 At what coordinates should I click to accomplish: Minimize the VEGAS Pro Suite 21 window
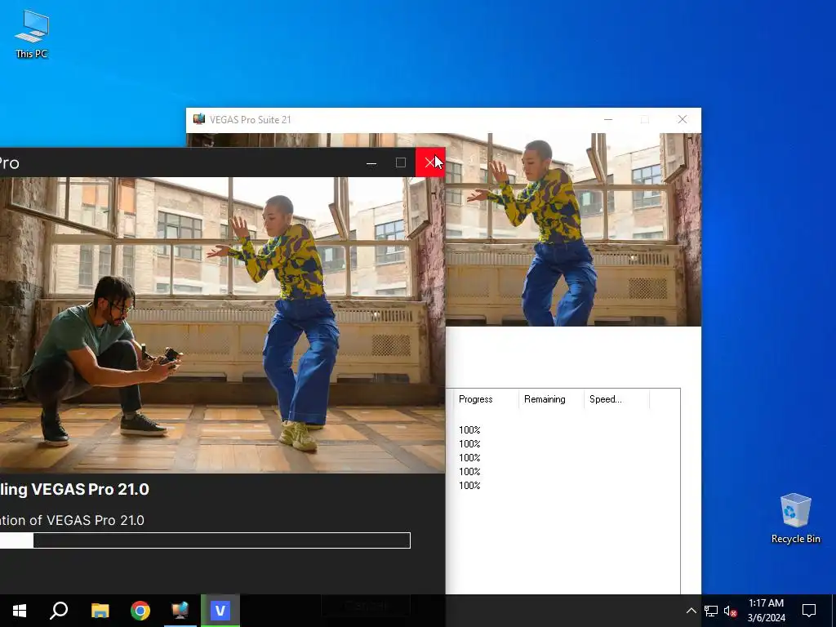pyautogui.click(x=607, y=119)
